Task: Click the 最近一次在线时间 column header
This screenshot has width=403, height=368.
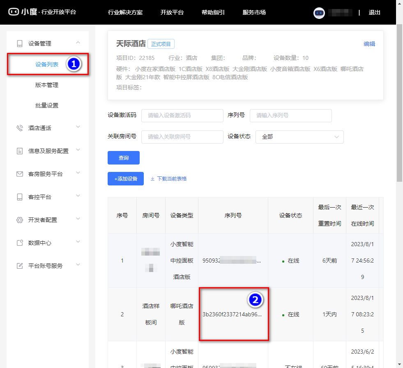Action: pos(363,215)
